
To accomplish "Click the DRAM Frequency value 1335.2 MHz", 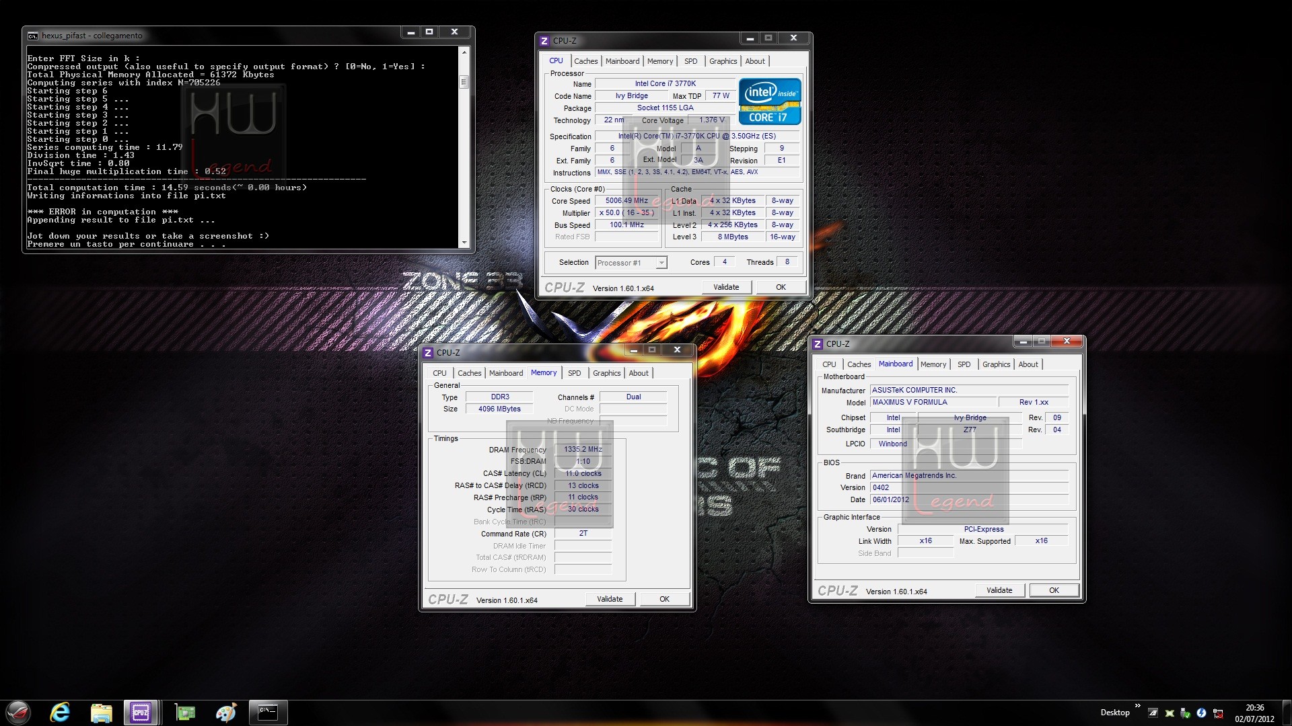I will 583,450.
